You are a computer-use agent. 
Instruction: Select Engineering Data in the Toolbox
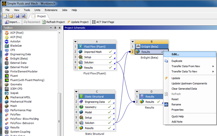tap(18, 54)
